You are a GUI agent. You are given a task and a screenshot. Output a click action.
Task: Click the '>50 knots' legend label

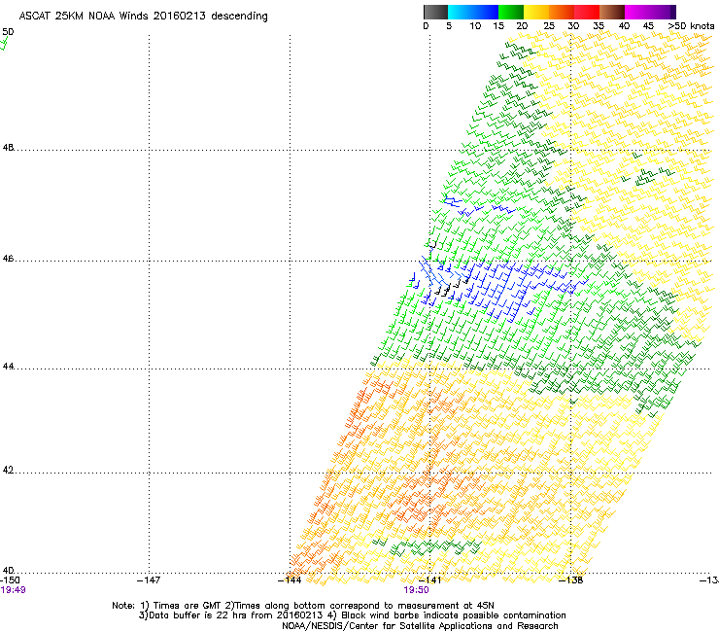[691, 26]
